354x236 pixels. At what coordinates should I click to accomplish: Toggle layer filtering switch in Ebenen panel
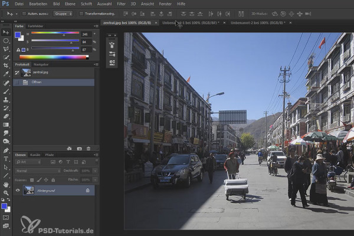[97, 162]
